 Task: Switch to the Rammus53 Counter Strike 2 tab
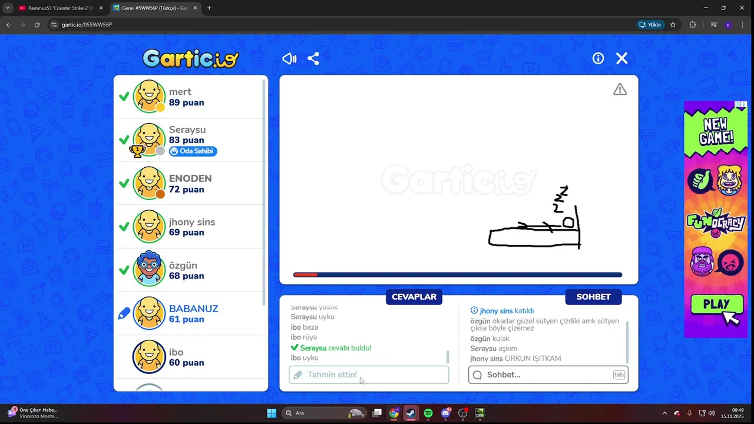click(x=61, y=8)
